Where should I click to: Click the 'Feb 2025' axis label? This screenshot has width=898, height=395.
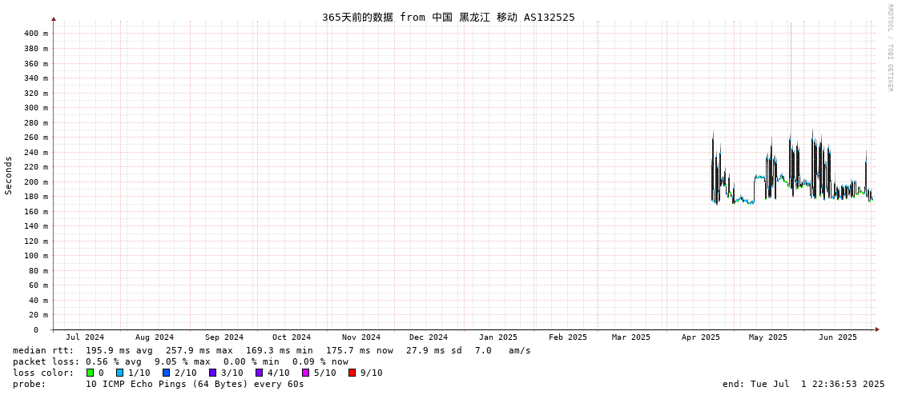point(567,337)
